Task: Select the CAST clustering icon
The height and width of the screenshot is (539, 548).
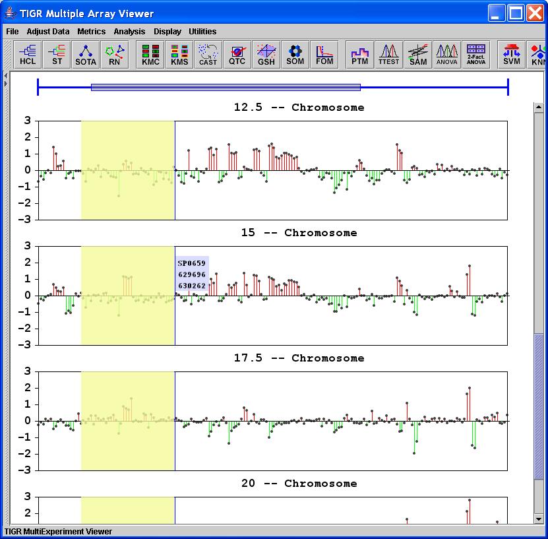Action: [x=208, y=55]
